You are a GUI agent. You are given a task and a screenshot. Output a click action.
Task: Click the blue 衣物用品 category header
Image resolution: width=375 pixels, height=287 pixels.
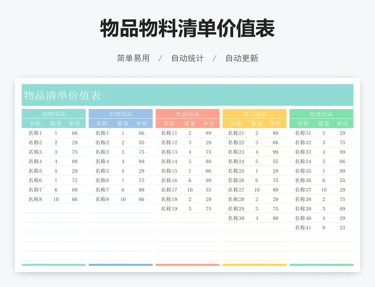click(120, 114)
